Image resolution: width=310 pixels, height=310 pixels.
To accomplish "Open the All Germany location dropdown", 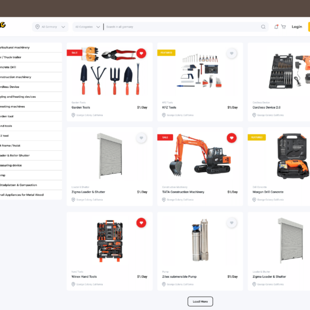I will 50,27.
